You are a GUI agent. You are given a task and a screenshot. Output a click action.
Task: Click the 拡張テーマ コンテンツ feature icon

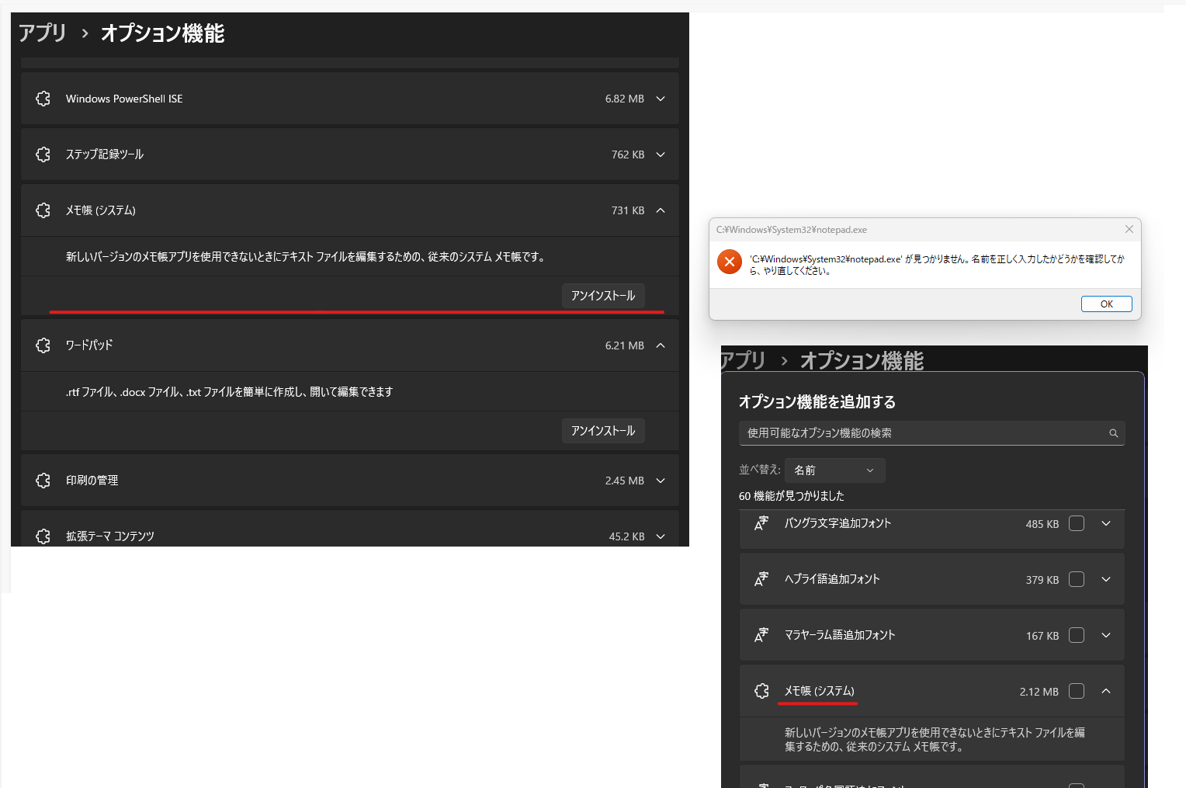point(43,536)
